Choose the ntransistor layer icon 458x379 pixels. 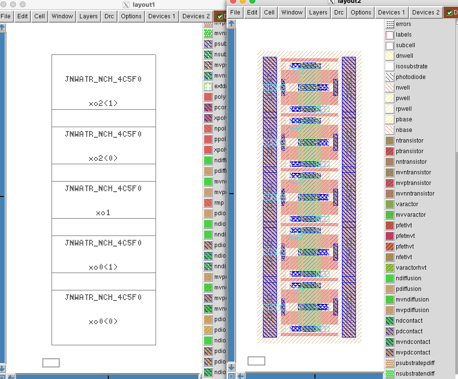click(x=390, y=141)
